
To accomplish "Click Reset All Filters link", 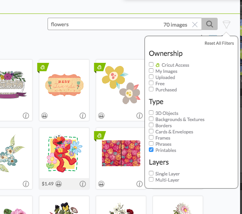I will pos(219,43).
